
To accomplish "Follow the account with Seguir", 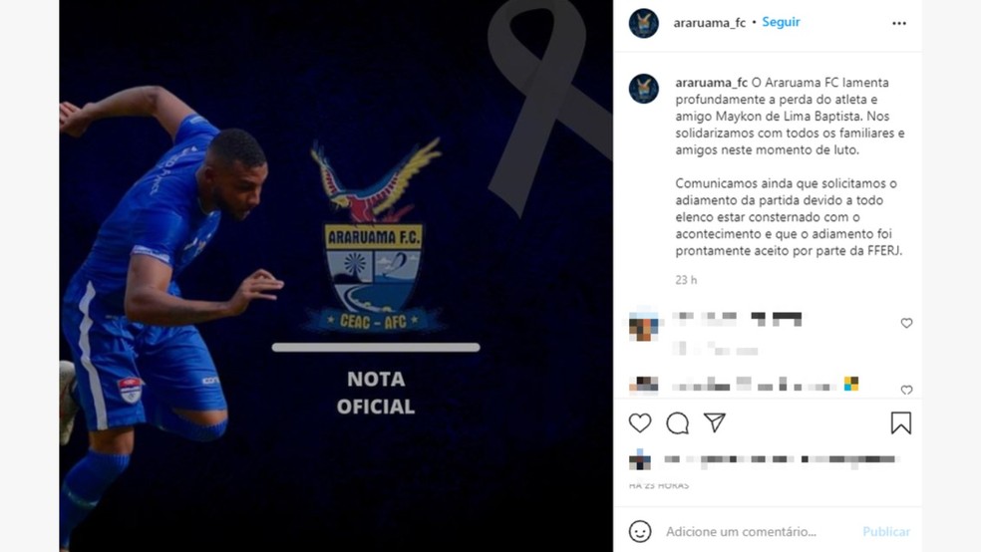I will coord(781,22).
